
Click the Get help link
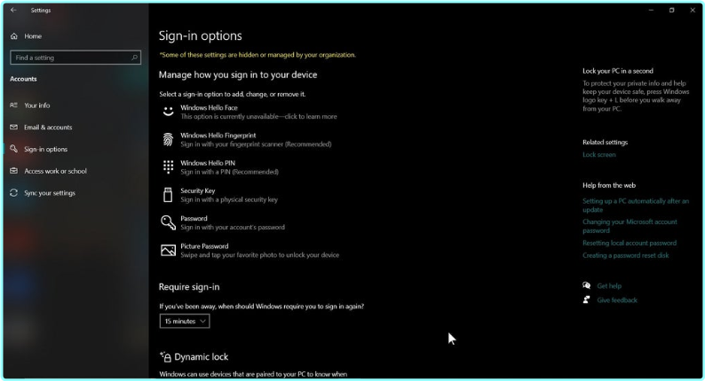[x=609, y=286]
